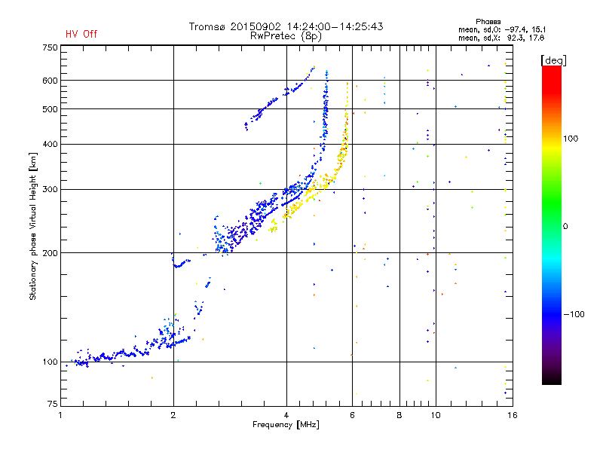Select the 'Tromsø 20150902 14:24:00-14:25:43' title
The image size is (603, 452).
[x=286, y=26]
